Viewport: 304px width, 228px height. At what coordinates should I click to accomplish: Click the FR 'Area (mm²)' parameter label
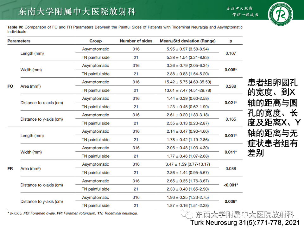[x=31, y=169]
